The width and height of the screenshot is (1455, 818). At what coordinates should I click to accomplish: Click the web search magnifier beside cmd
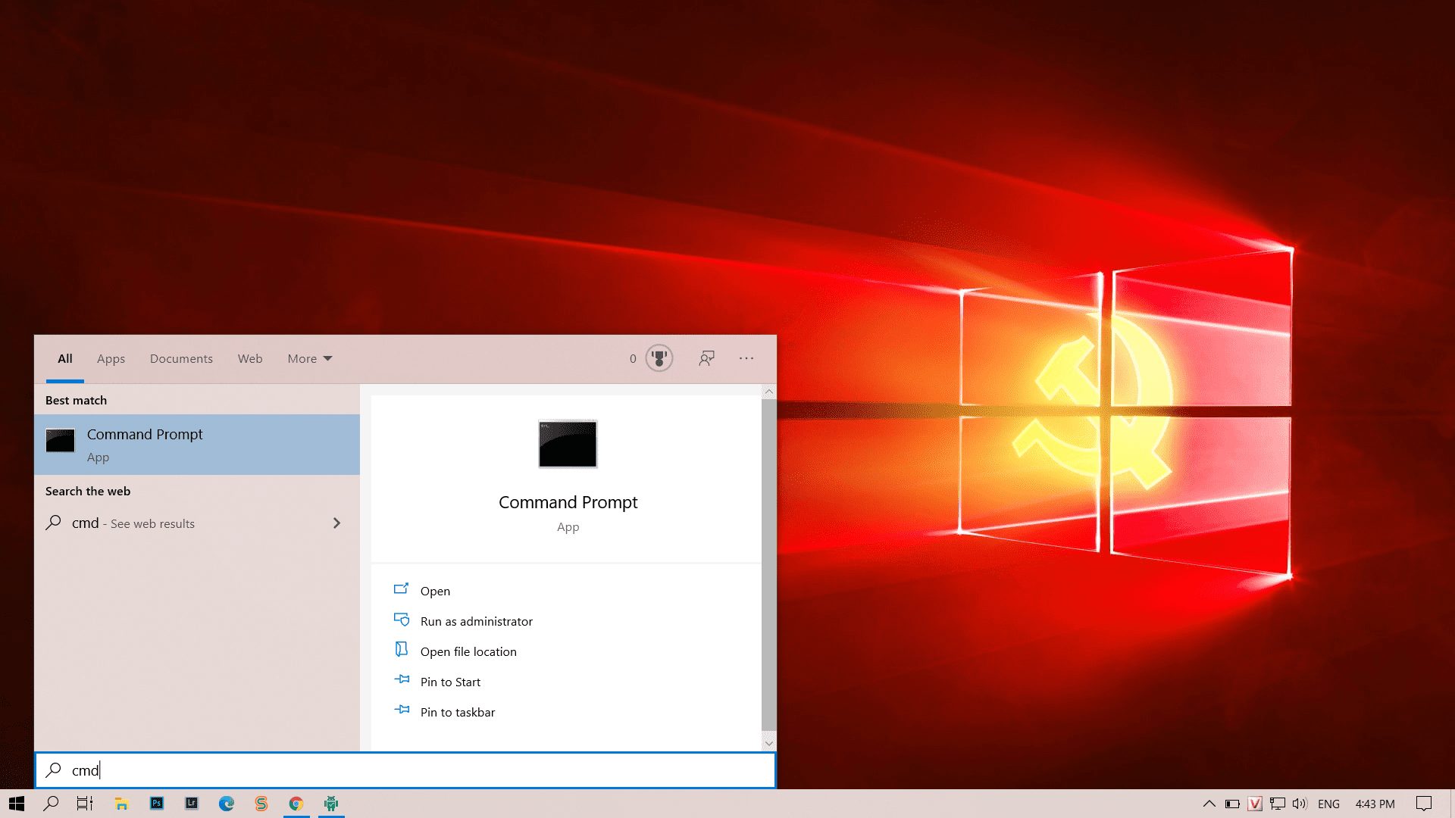[53, 523]
